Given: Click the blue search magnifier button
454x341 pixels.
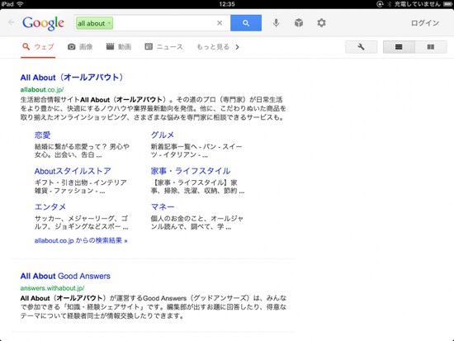Looking at the screenshot, I should click(246, 23).
